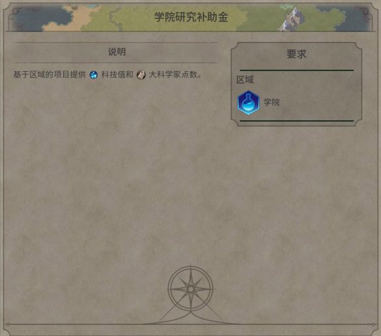This screenshot has width=381, height=336.
Task: Click the Great Scientist points icon
Action: coord(141,75)
